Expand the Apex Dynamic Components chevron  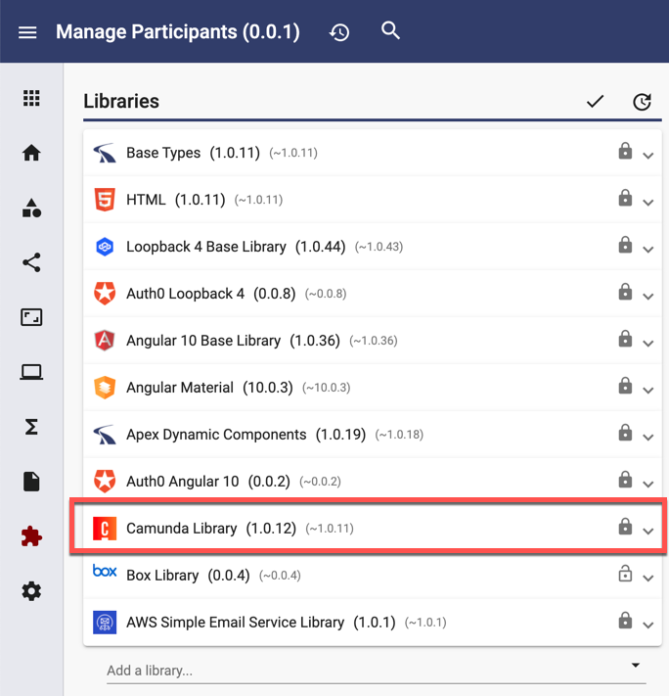[648, 438]
